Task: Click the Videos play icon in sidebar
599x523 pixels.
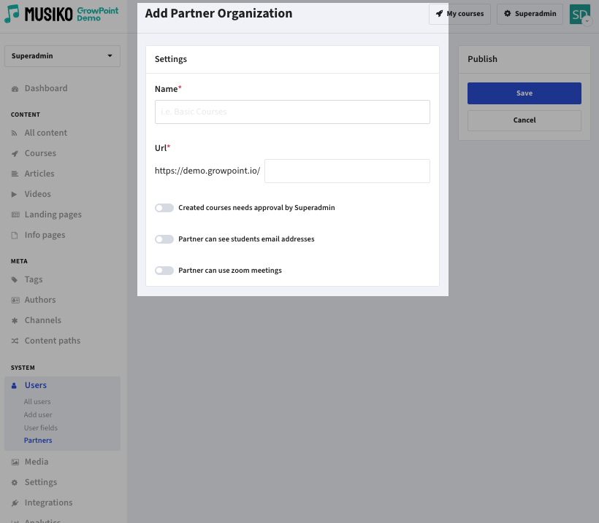Action: coord(15,195)
